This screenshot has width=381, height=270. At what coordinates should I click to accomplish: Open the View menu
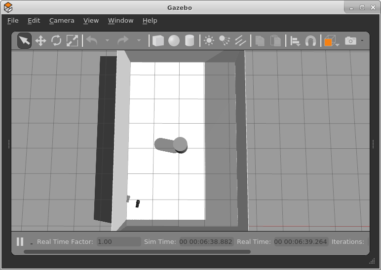[91, 21]
